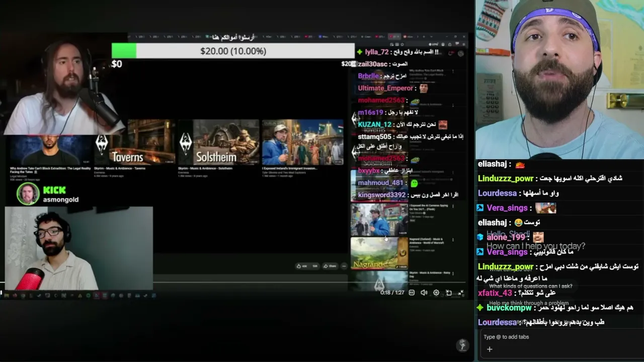644x362 pixels.
Task: Click the 0:18 / 1:27 video timestamp
Action: 392,293
